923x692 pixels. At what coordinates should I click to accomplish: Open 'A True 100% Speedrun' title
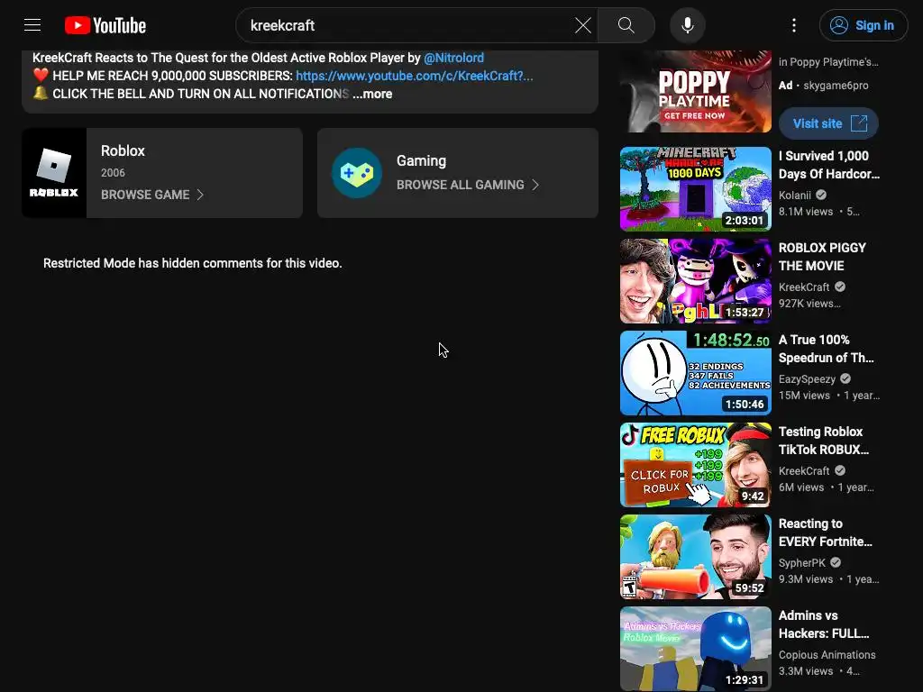[x=827, y=349]
